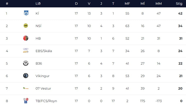Click the 07 Vestur team logo

(x=26, y=88)
